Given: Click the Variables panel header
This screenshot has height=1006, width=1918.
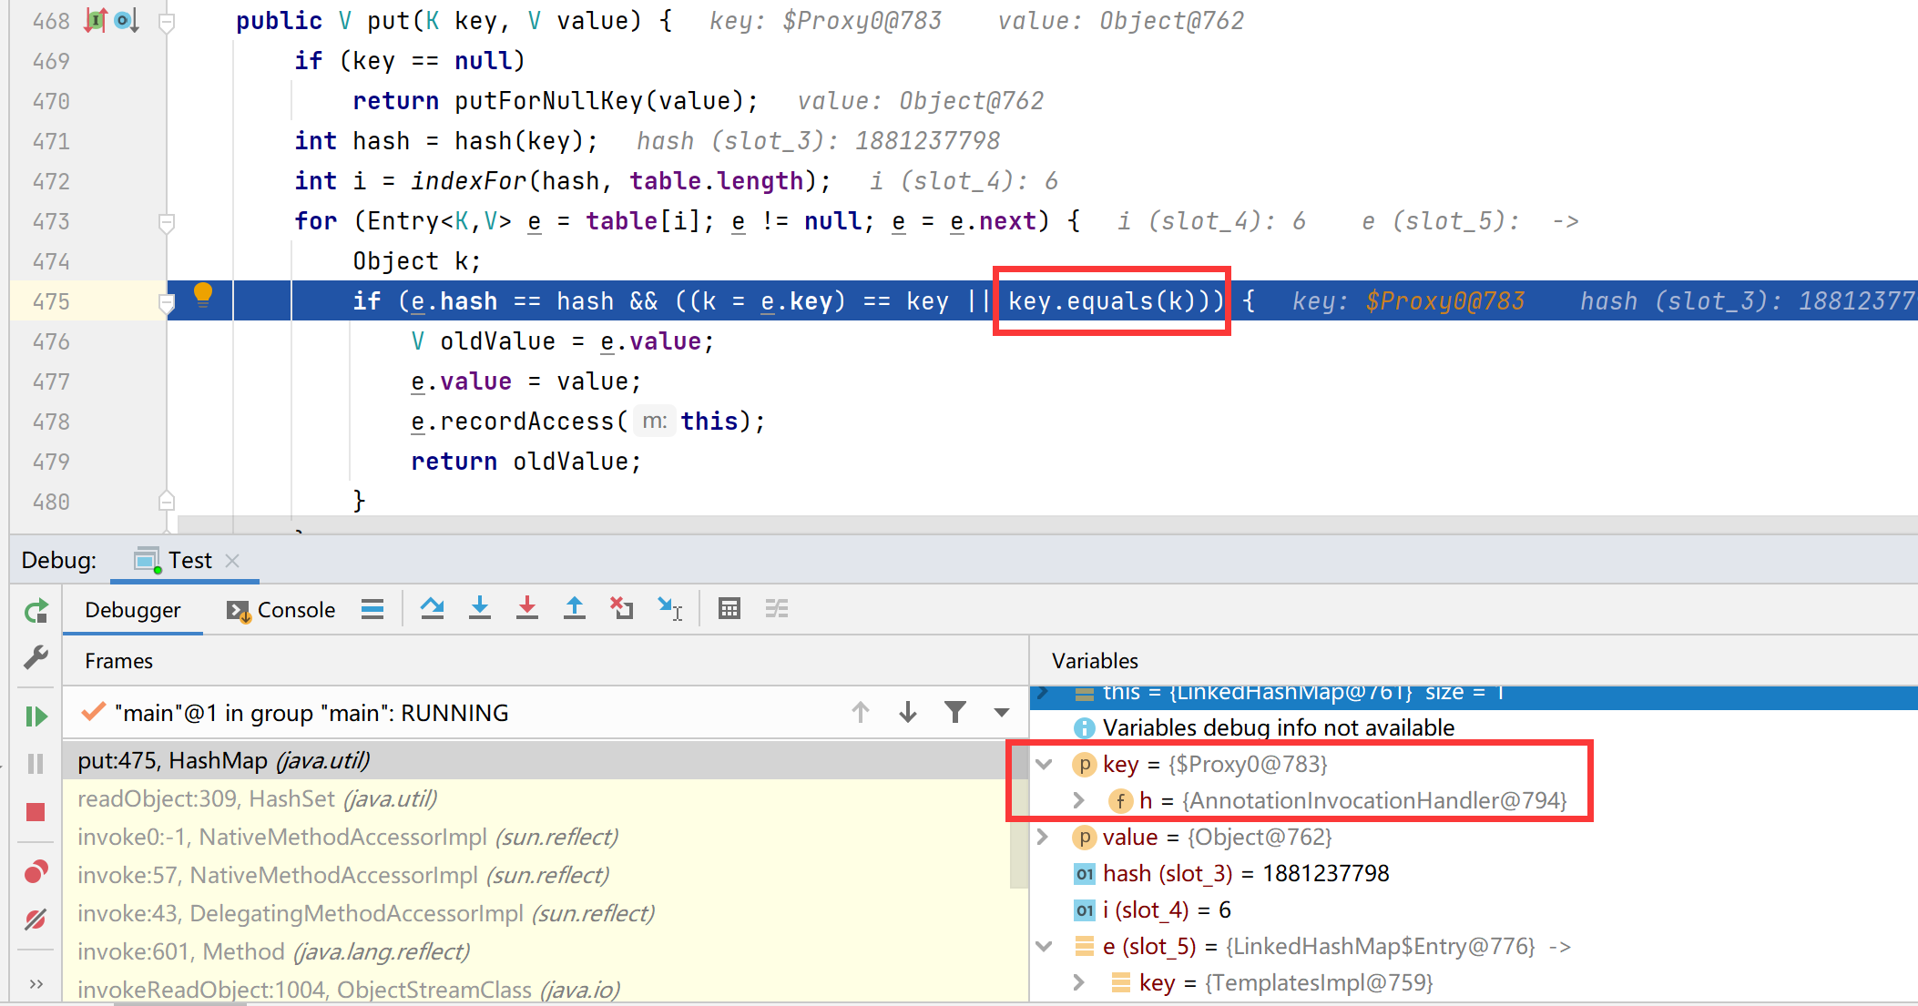Looking at the screenshot, I should [1095, 661].
